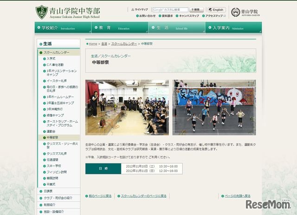Open the 入学案内 Admission navigation tab
Viewport: 297px width, 215px height.
click(x=234, y=28)
